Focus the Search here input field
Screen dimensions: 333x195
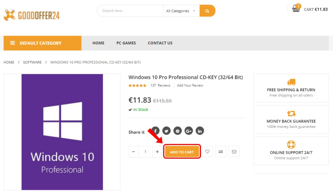(x=130, y=11)
